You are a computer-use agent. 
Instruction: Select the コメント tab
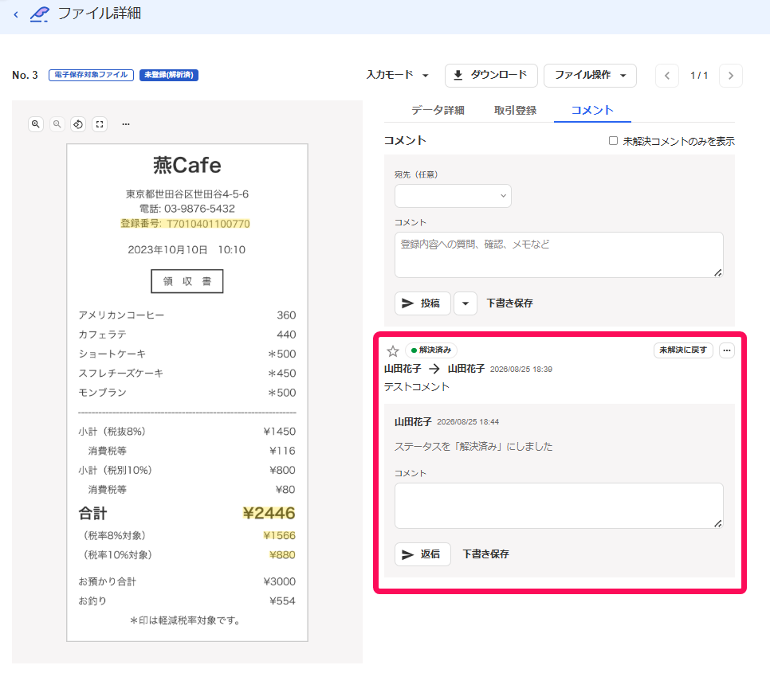pos(592,111)
